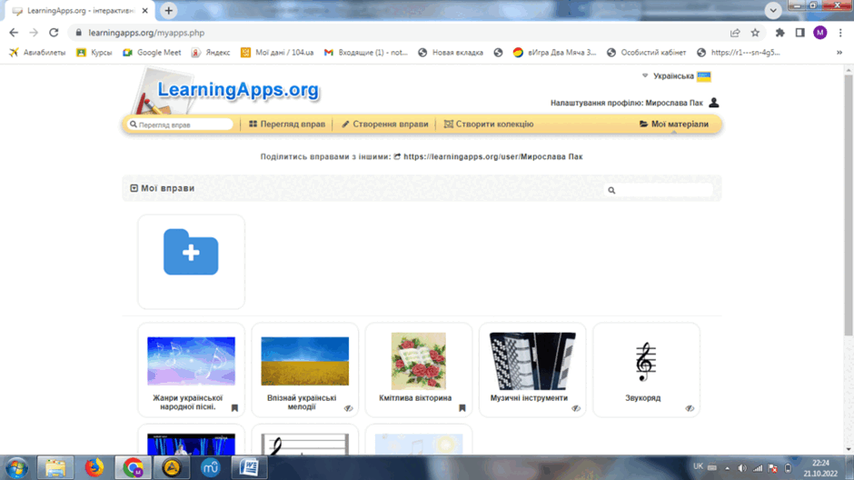Open the tab search dropdown arrow
Viewport: 854px width, 480px height.
click(x=773, y=10)
